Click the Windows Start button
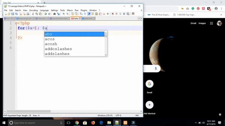Screen dimensions: 225x126 [4, 123]
